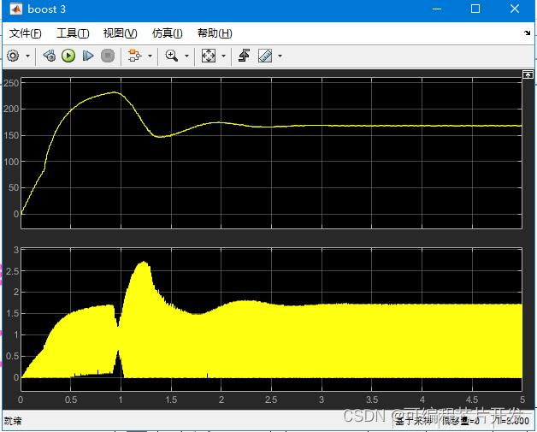This screenshot has width=537, height=432.
Task: Click the triggers icon
Action: click(244, 56)
